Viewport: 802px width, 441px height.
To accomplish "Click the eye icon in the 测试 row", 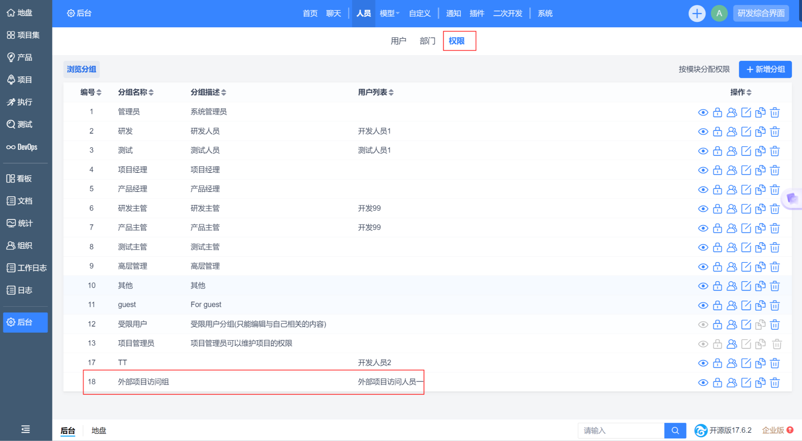I will coord(703,151).
